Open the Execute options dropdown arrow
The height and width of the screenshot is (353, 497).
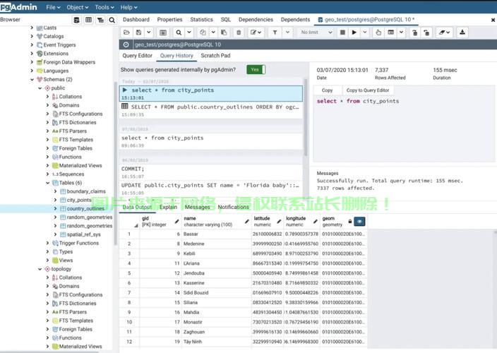(364, 32)
